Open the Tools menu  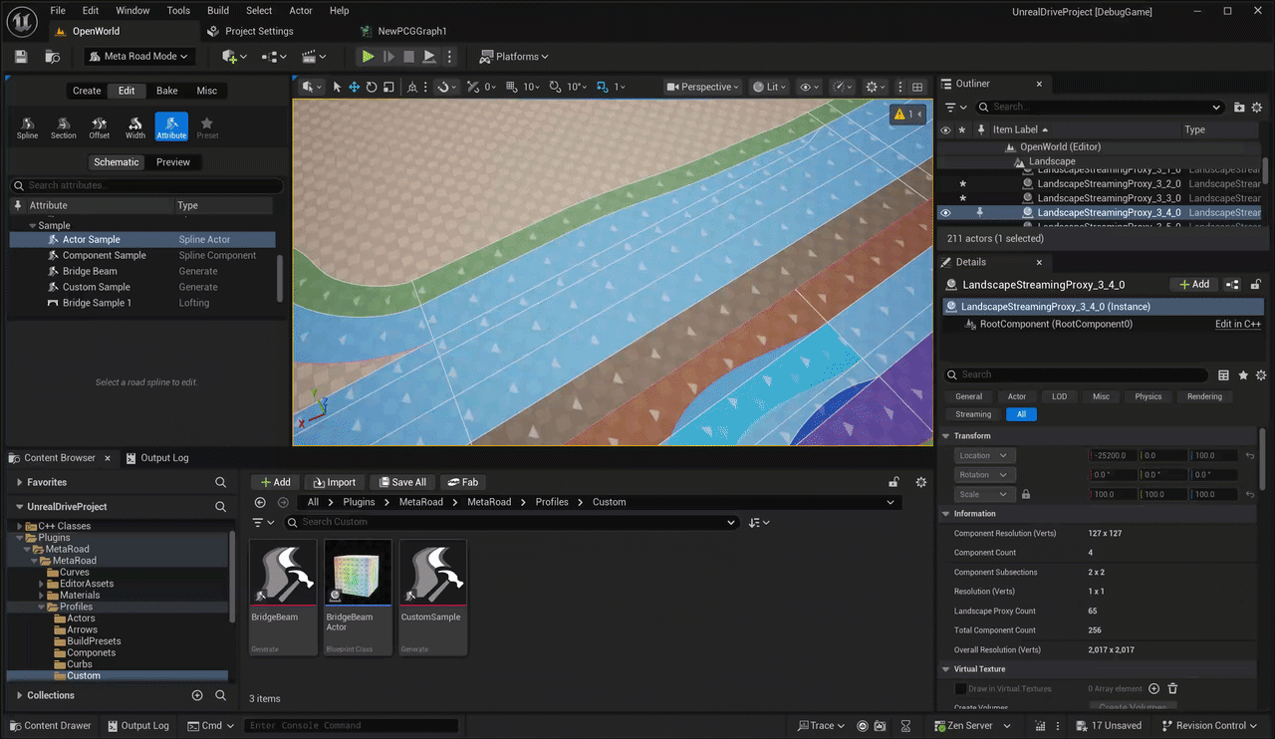pos(178,10)
